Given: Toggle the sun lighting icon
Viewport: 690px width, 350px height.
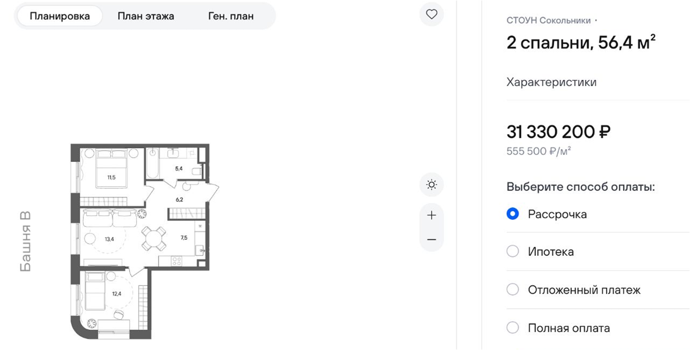Looking at the screenshot, I should 432,185.
